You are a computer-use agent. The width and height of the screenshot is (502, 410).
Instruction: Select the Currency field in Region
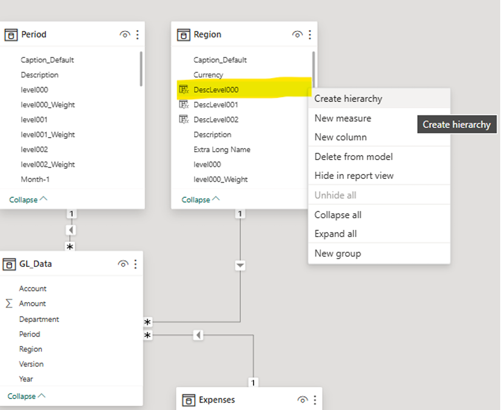208,75
